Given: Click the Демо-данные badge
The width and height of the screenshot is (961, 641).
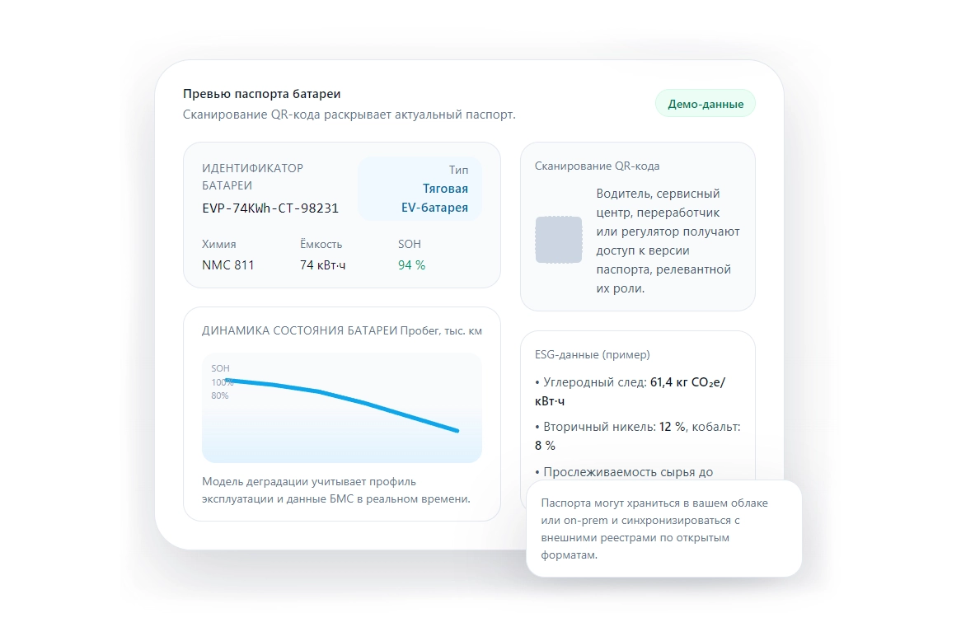Looking at the screenshot, I should coord(705,104).
